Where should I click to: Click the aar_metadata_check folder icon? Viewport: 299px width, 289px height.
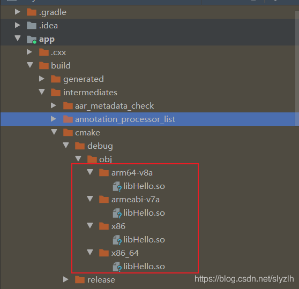(x=68, y=106)
